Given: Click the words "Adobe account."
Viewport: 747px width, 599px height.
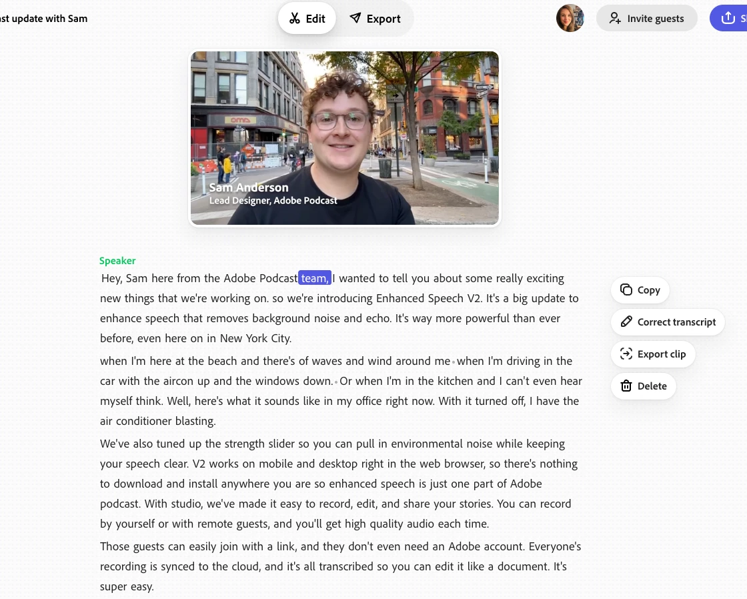Looking at the screenshot, I should point(486,546).
